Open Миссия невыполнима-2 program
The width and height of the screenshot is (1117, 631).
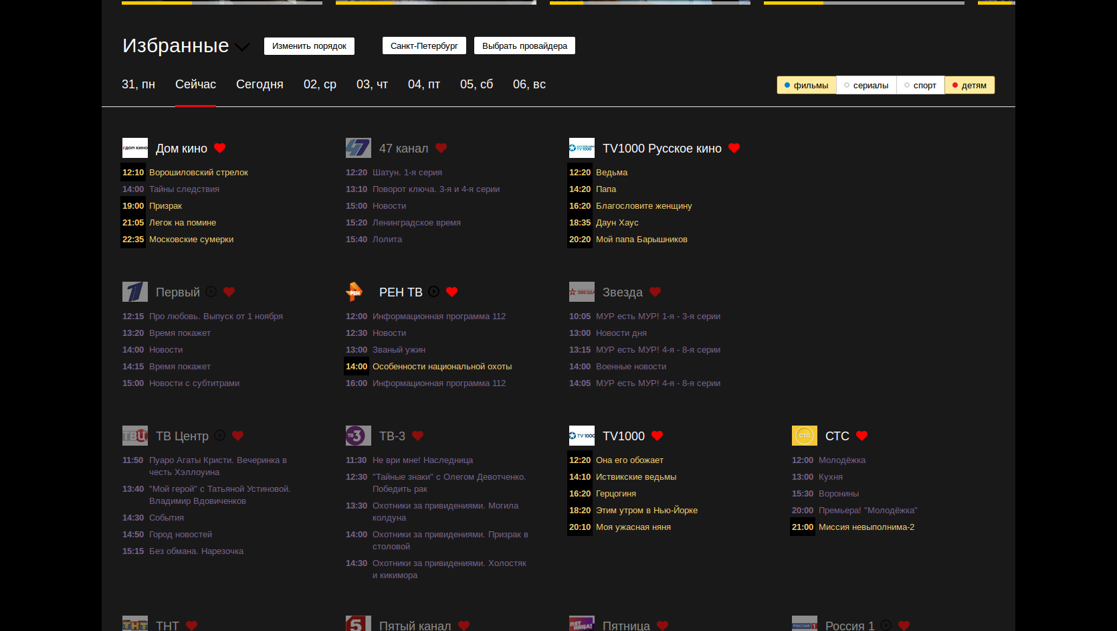tap(866, 527)
